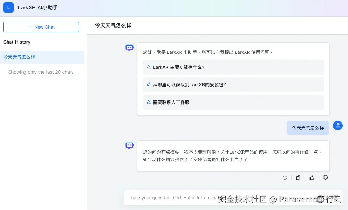
Task: Click the pen icon beside 需要联系人工客服
Action: pyautogui.click(x=149, y=103)
